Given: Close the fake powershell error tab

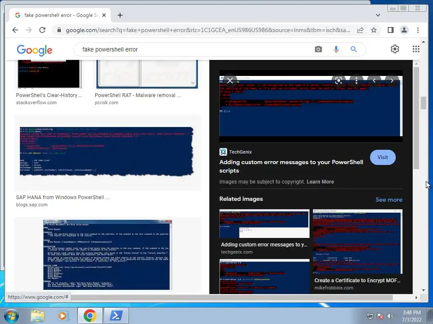Looking at the screenshot, I should 104,15.
